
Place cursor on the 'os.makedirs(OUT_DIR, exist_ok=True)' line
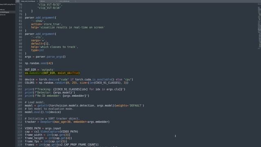tap(52, 73)
